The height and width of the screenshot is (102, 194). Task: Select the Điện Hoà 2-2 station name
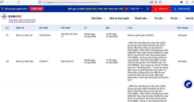(x=67, y=61)
